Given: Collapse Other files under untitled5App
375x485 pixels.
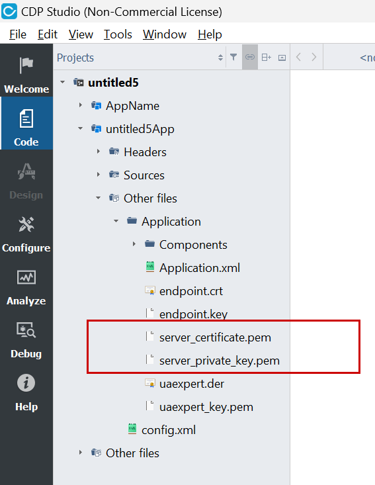Looking at the screenshot, I should (99, 198).
